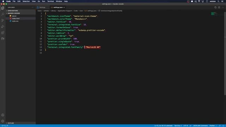Open the Code application menu
This screenshot has width=226, height=127.
[8, 1]
